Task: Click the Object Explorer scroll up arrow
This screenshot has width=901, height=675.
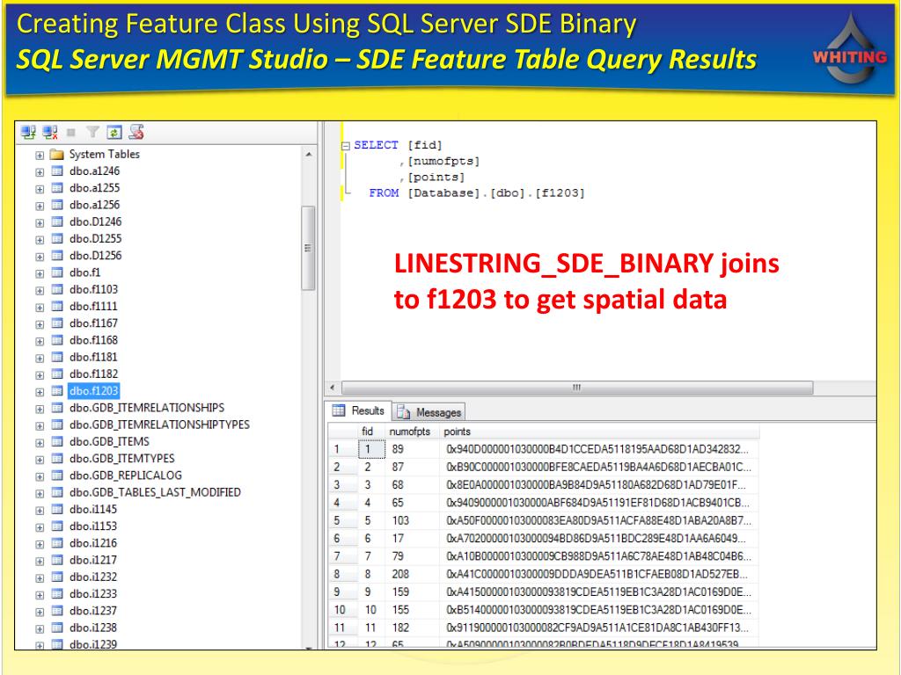Action: click(308, 155)
